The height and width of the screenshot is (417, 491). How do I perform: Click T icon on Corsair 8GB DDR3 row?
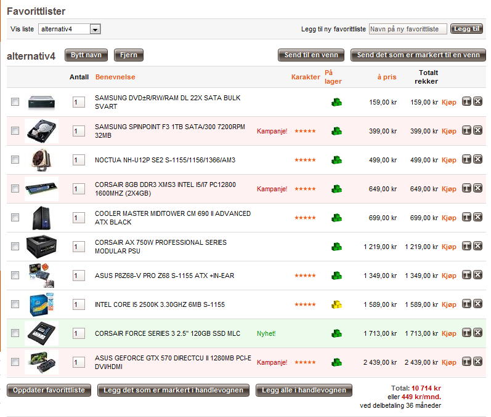[466, 188]
